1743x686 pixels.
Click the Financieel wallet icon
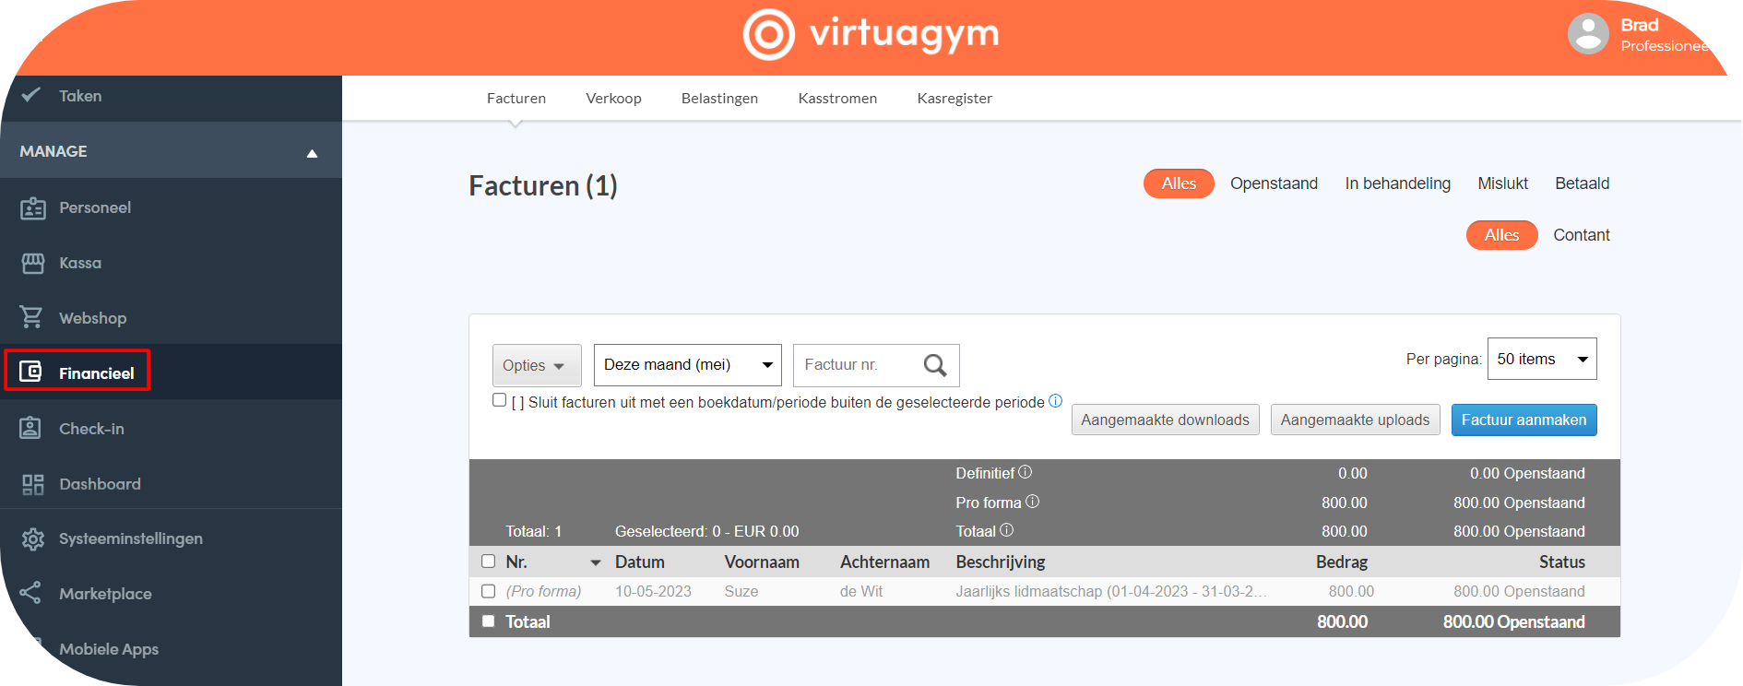(31, 372)
